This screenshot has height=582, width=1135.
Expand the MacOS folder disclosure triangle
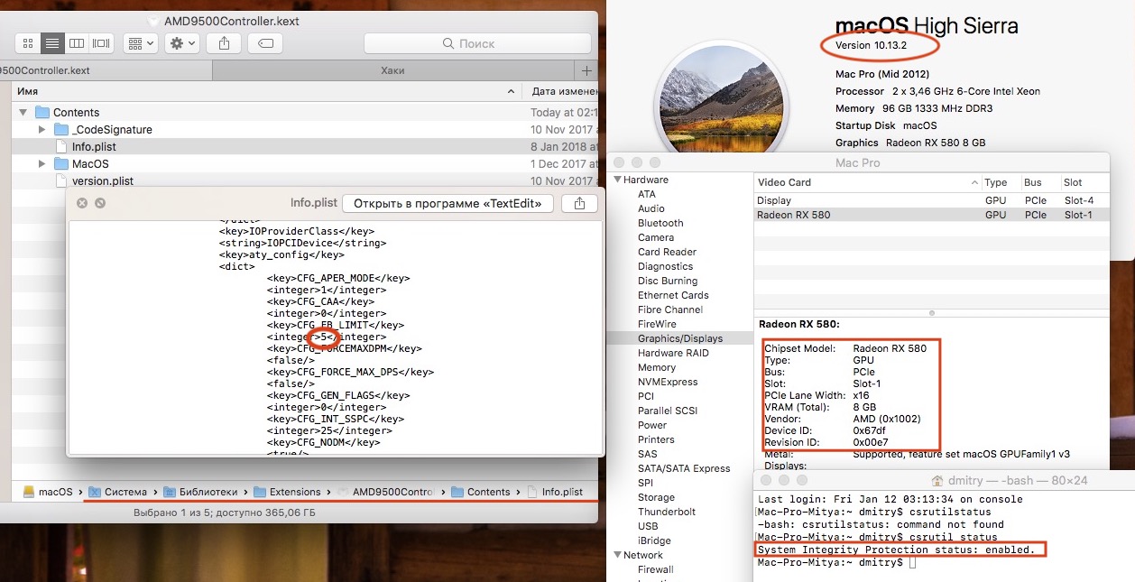pos(42,164)
